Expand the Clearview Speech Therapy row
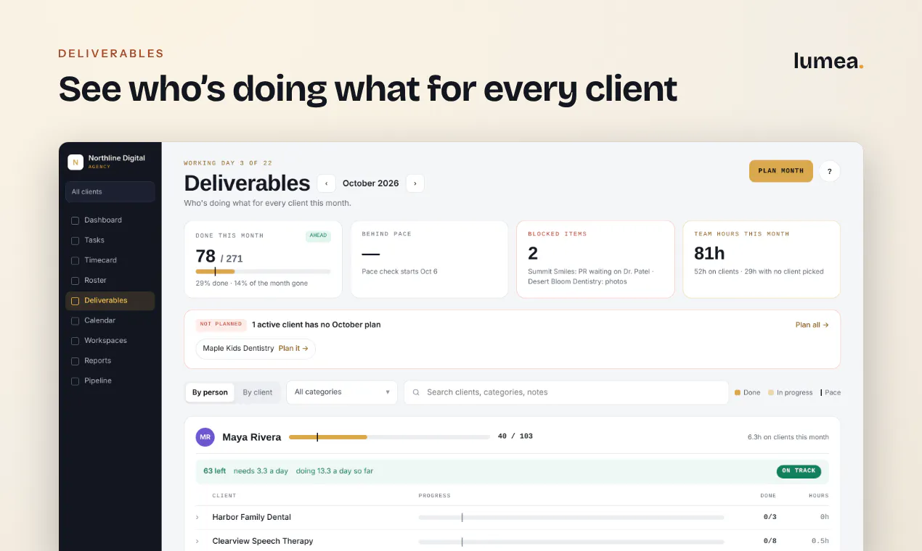The width and height of the screenshot is (922, 551). pyautogui.click(x=197, y=542)
